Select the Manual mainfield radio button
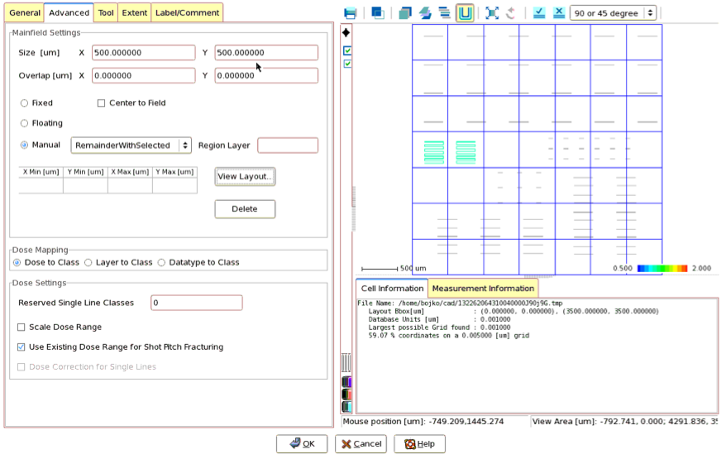721x459 pixels. coord(24,145)
